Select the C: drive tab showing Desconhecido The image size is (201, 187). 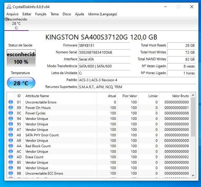click(16, 24)
